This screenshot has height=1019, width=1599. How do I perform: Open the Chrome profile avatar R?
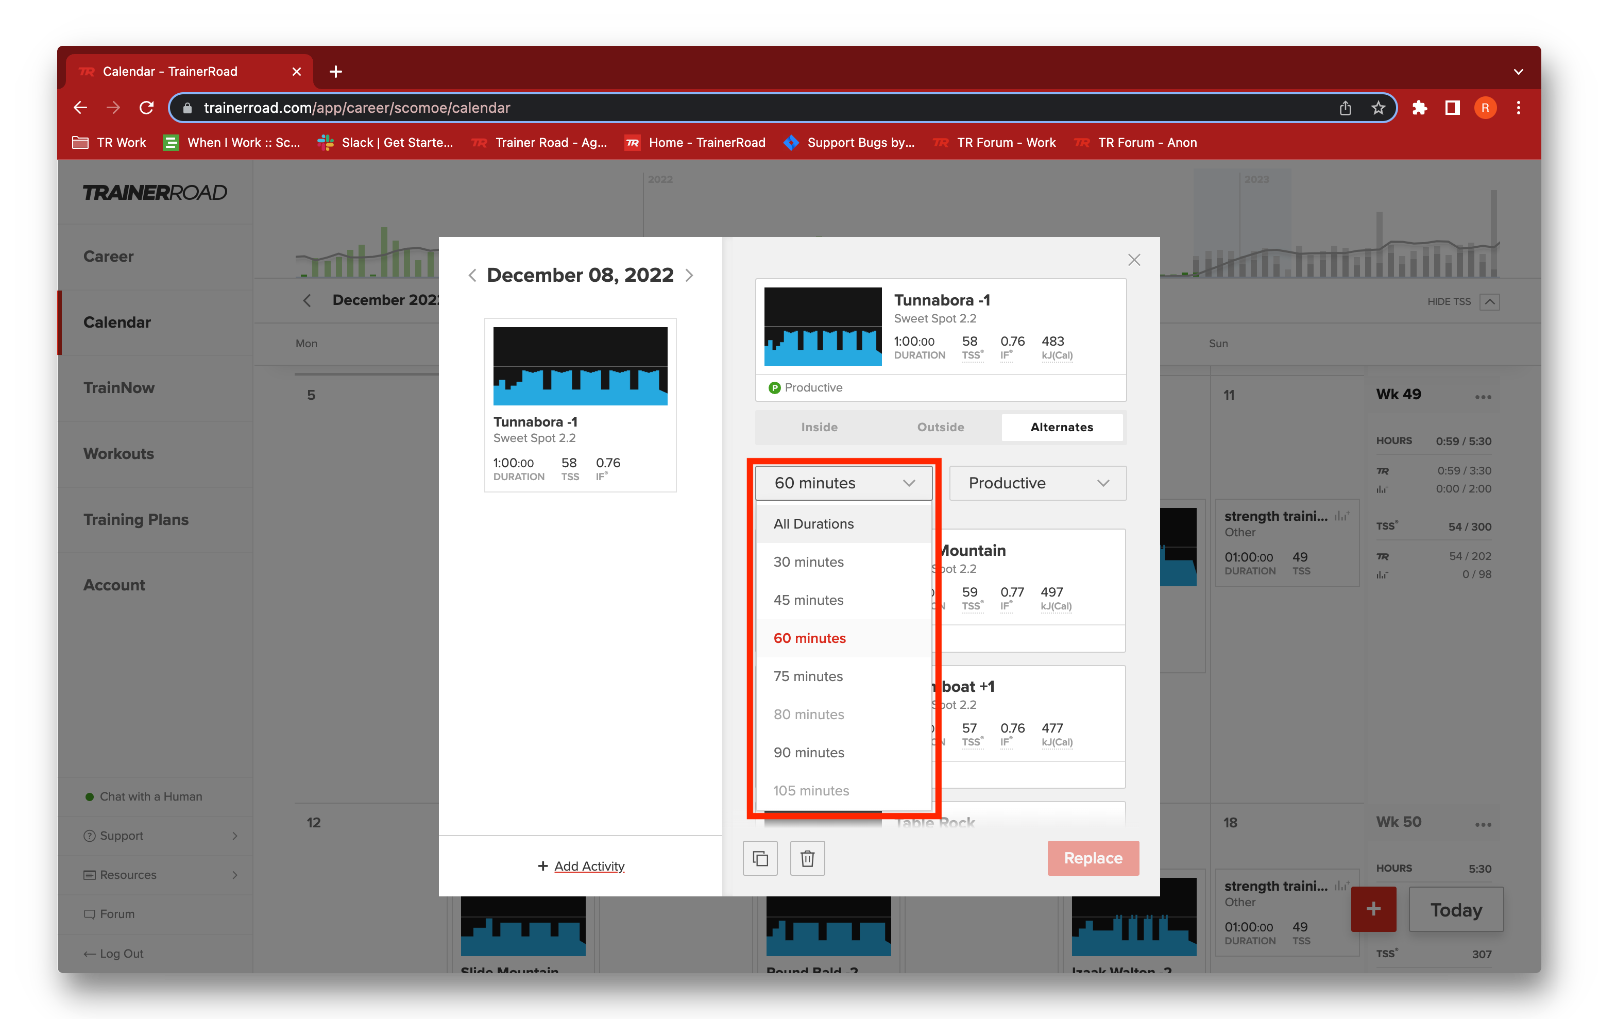(x=1486, y=108)
